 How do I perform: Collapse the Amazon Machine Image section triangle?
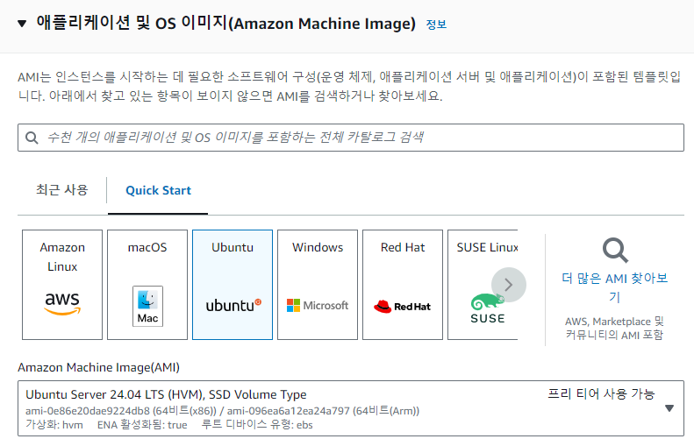pos(22,24)
